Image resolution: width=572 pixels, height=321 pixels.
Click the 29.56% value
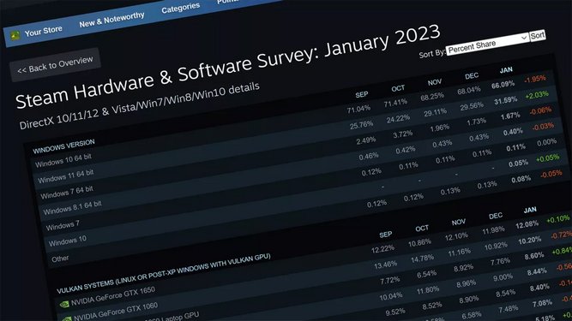tap(472, 106)
